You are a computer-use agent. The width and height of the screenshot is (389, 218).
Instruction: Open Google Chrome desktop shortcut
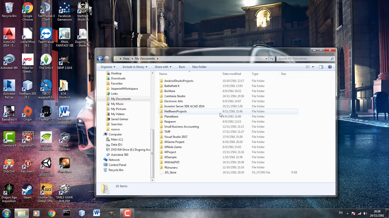click(27, 12)
